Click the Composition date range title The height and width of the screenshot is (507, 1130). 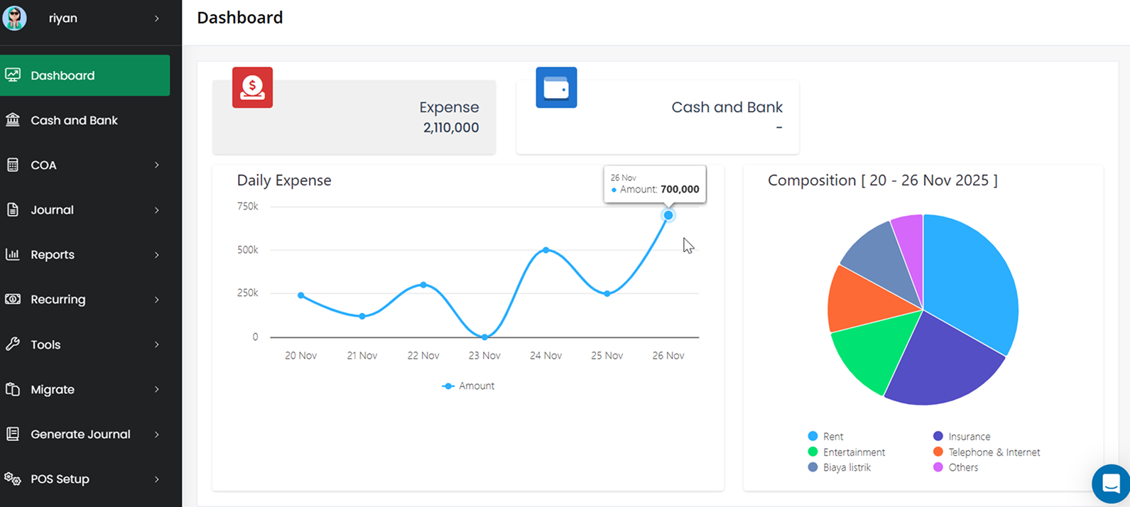coord(883,180)
